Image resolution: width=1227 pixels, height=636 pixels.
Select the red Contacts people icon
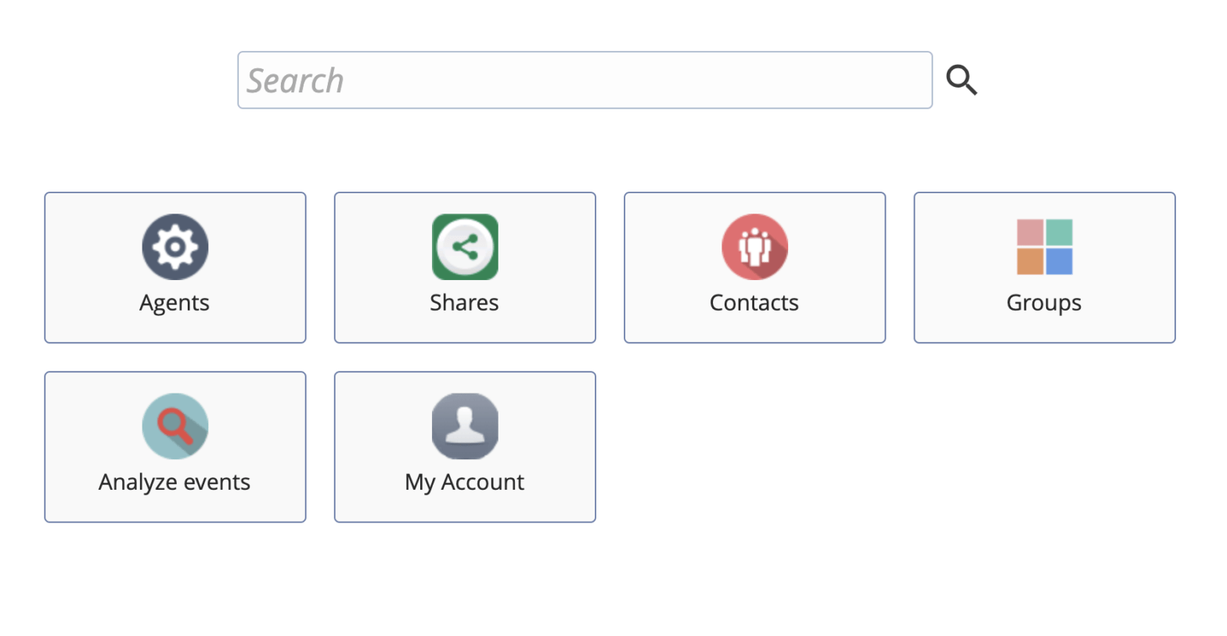point(754,247)
